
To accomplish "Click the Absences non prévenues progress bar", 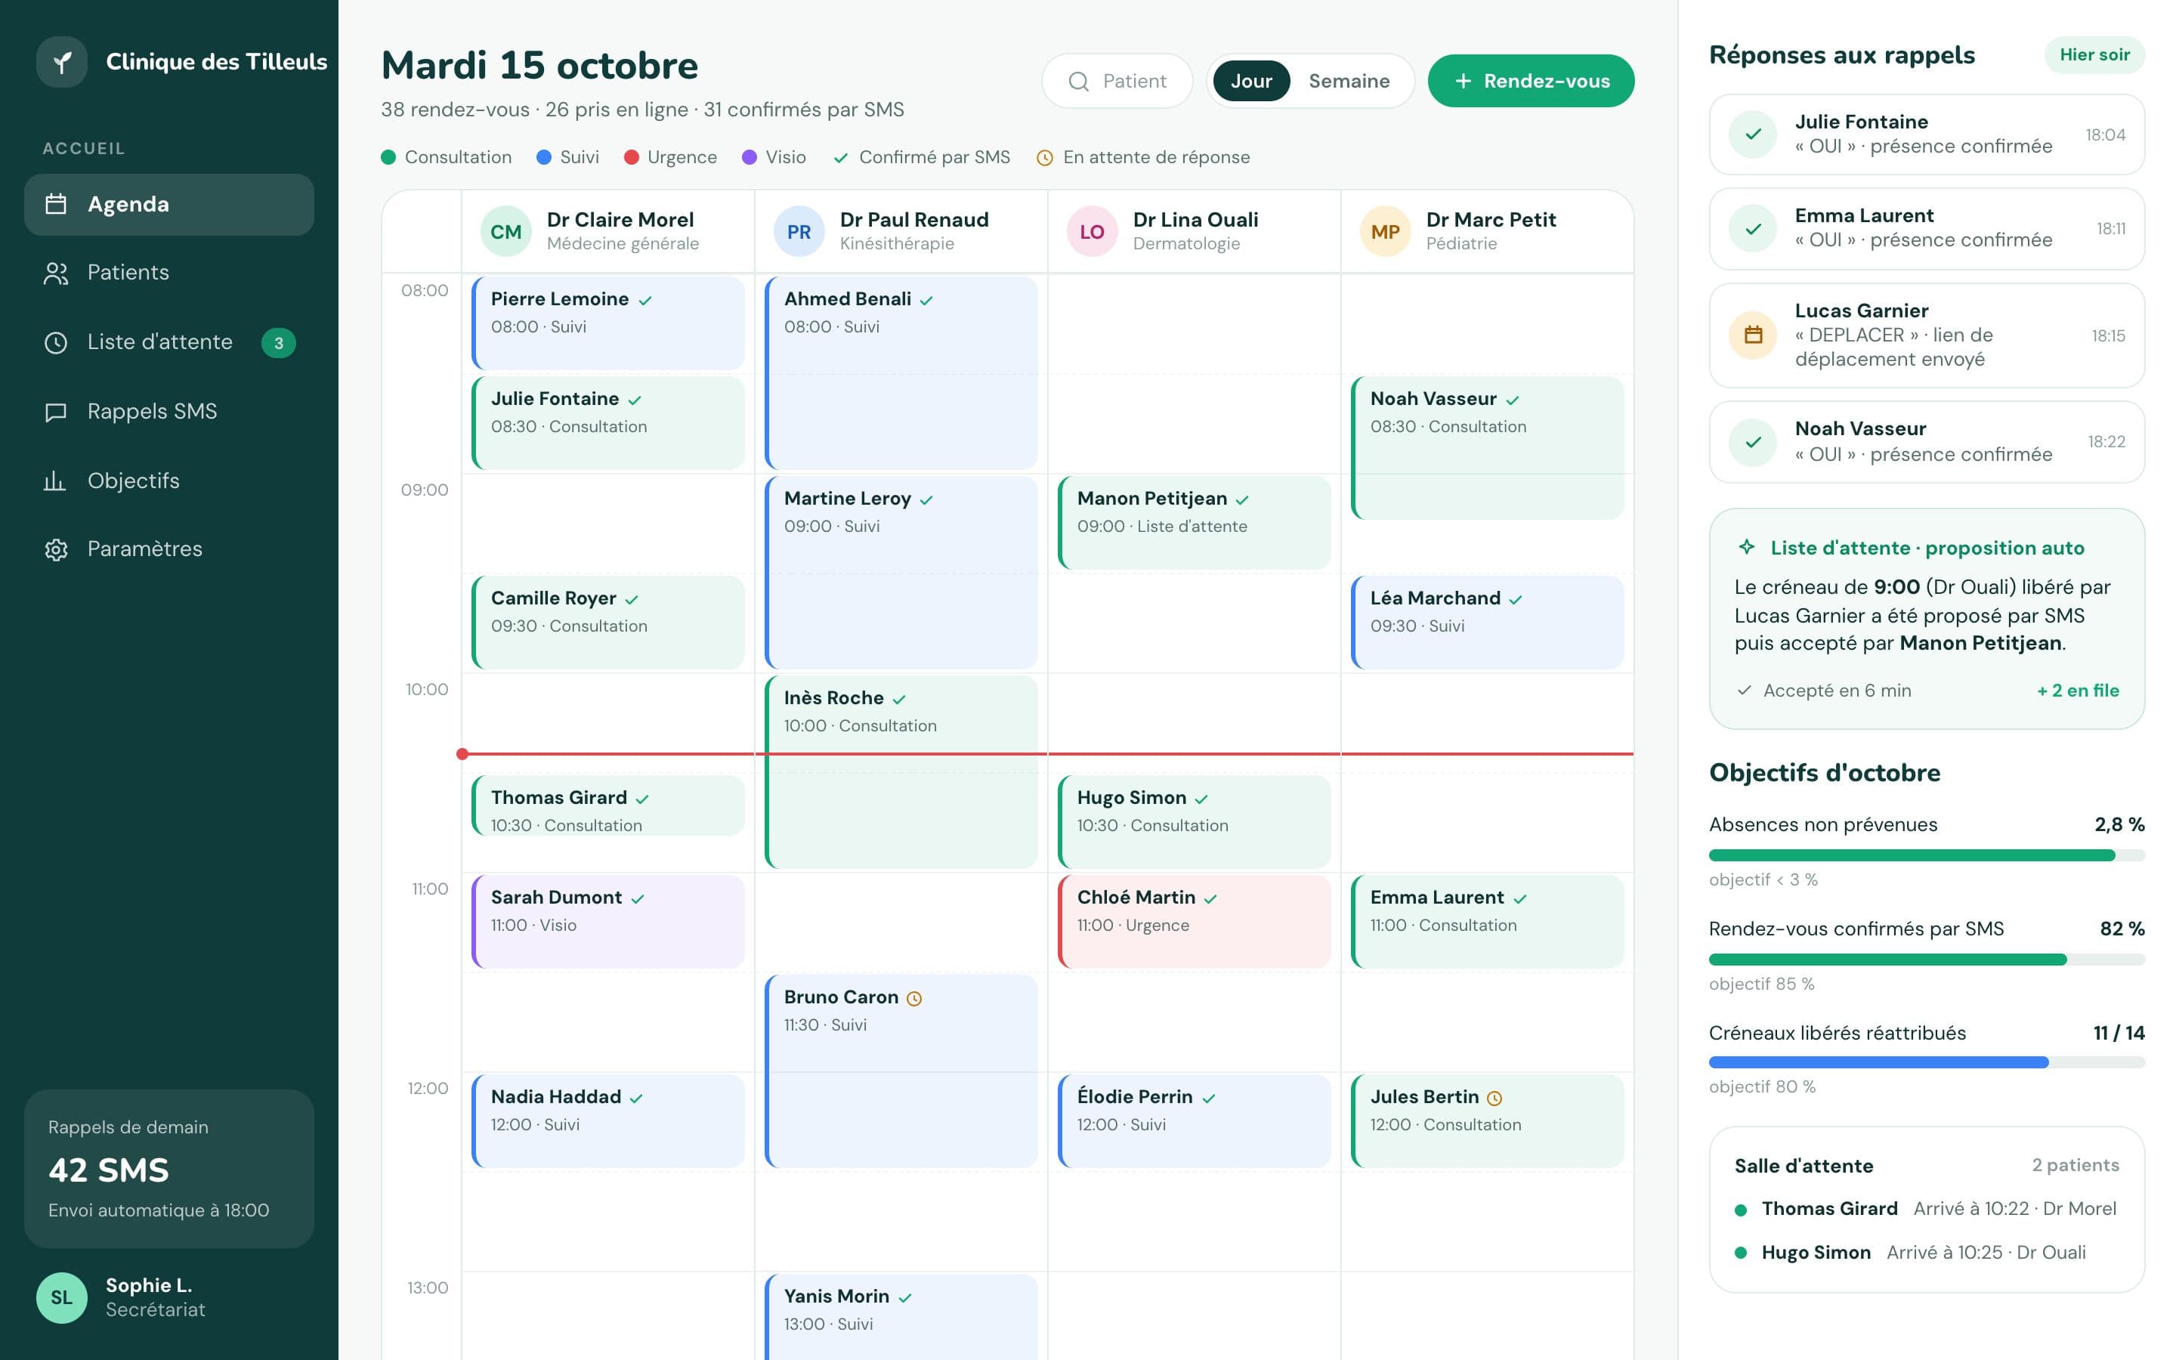I will click(x=1926, y=855).
